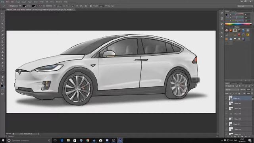Toggle the Align Edges checkbox
This screenshot has width=254, height=143.
tap(106, 6)
